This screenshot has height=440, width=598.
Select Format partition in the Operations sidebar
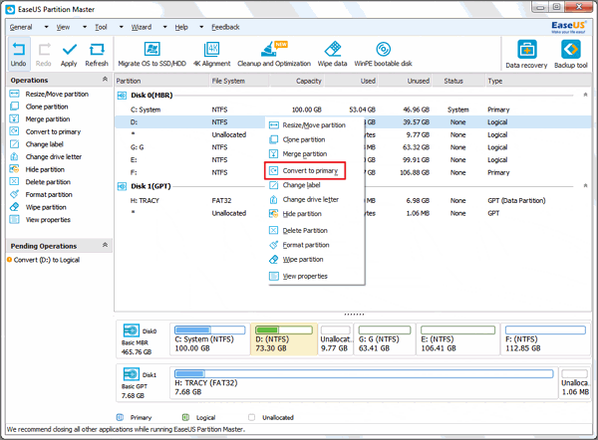click(x=41, y=195)
